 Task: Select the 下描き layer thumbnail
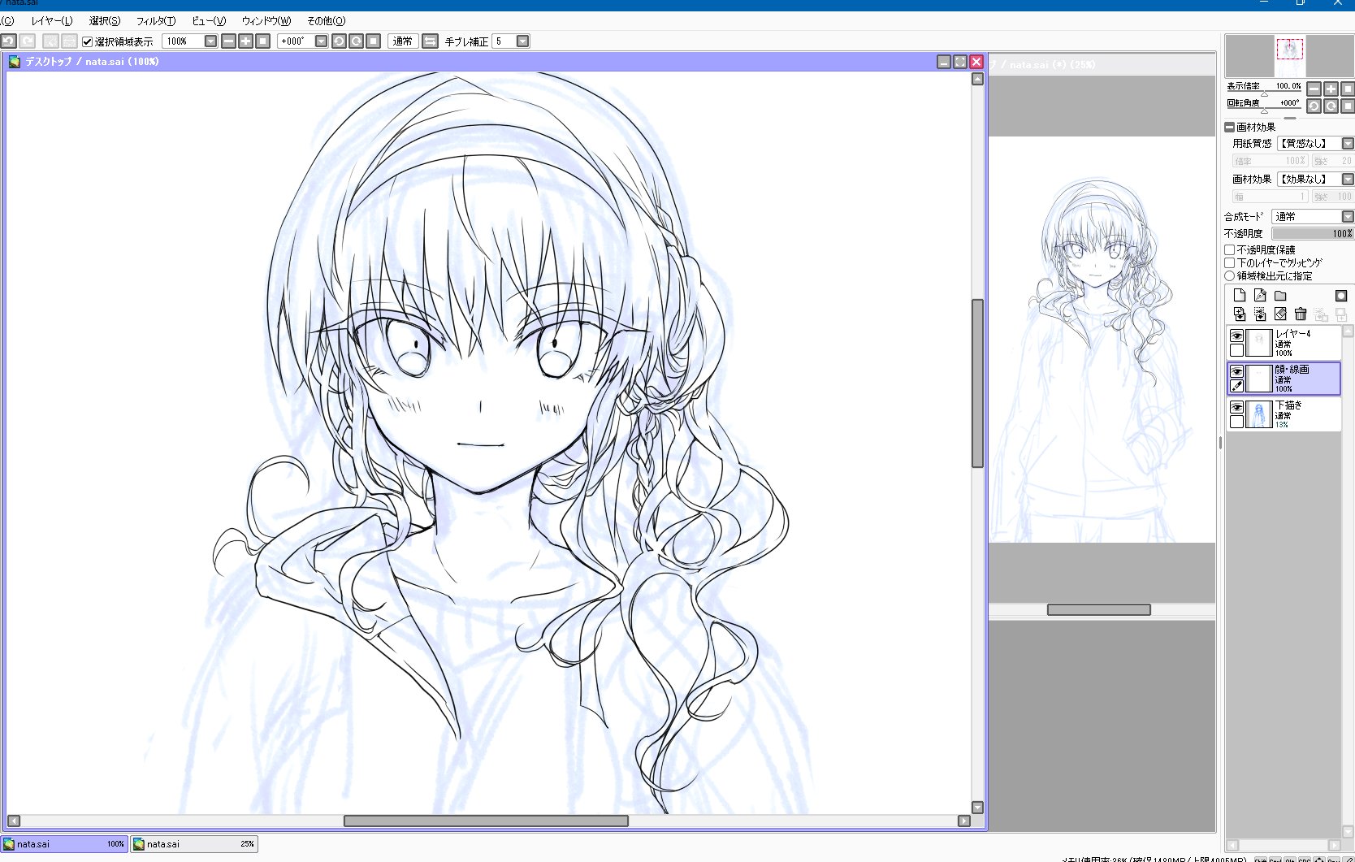(1259, 414)
